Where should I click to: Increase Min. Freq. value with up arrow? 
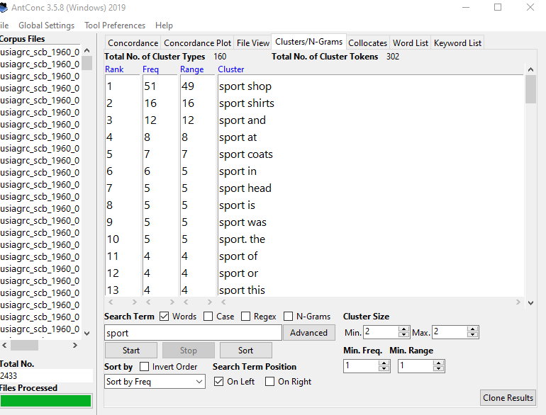(x=384, y=363)
